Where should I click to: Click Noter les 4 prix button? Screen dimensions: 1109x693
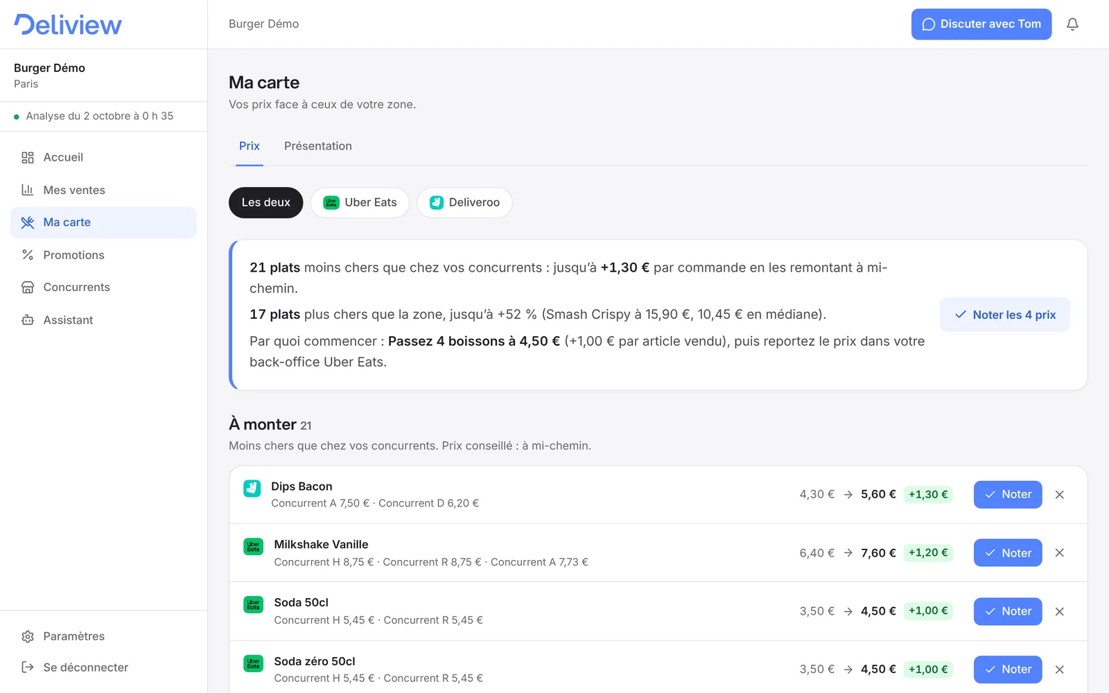1005,315
